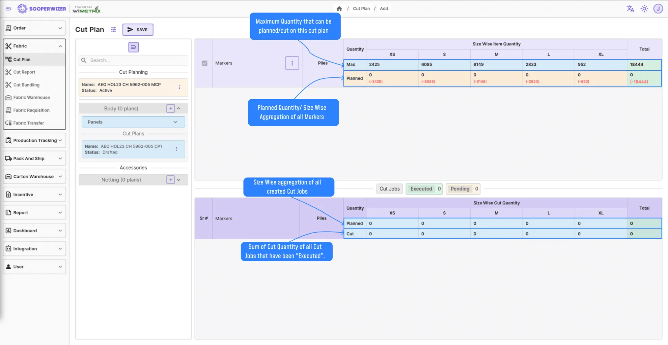
Task: Collapse the Body (0 plans) section
Action: pyautogui.click(x=179, y=108)
